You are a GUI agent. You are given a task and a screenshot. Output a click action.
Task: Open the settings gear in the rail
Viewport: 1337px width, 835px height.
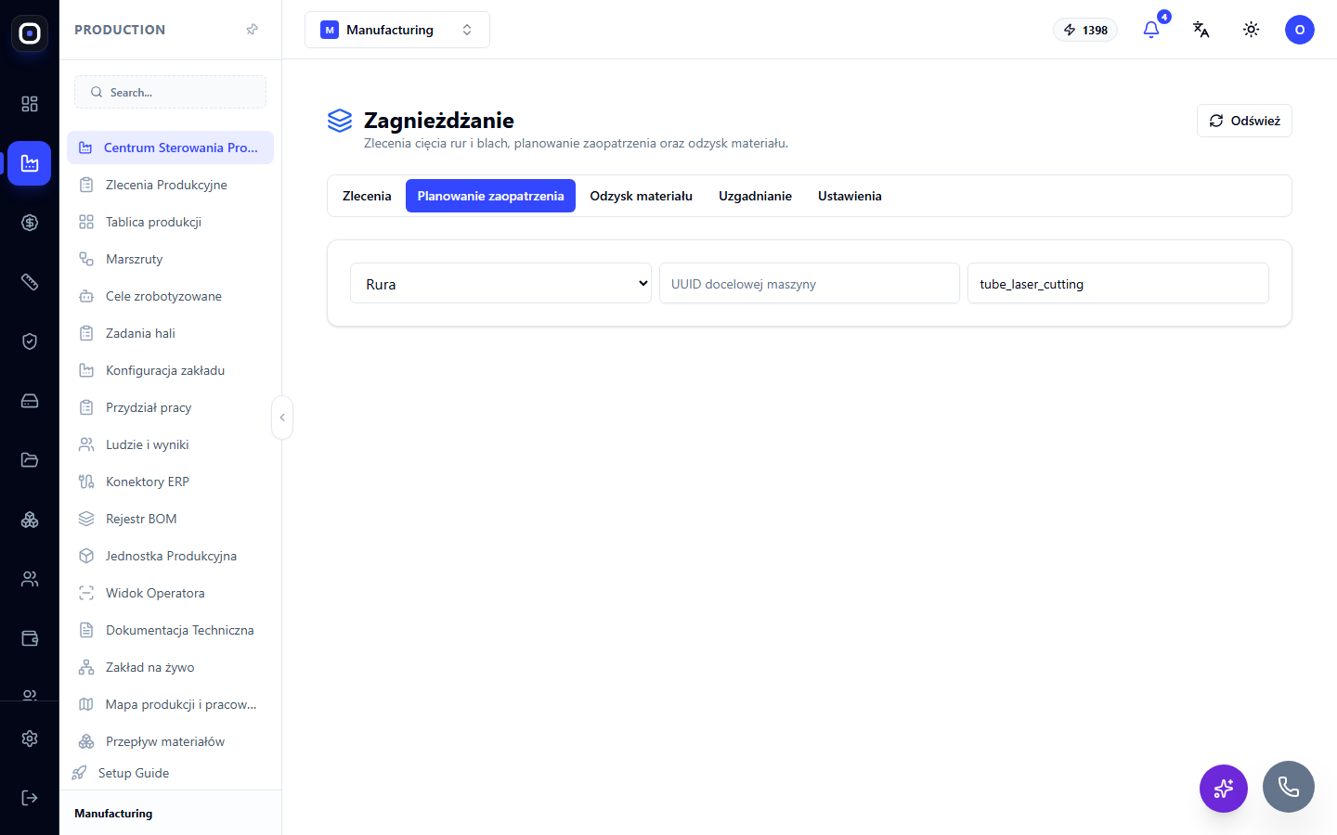pyautogui.click(x=30, y=739)
